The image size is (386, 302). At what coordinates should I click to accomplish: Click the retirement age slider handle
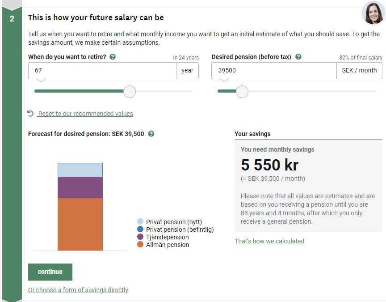click(x=129, y=91)
